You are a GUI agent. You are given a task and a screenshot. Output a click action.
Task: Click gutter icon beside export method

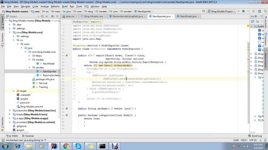click(67, 55)
